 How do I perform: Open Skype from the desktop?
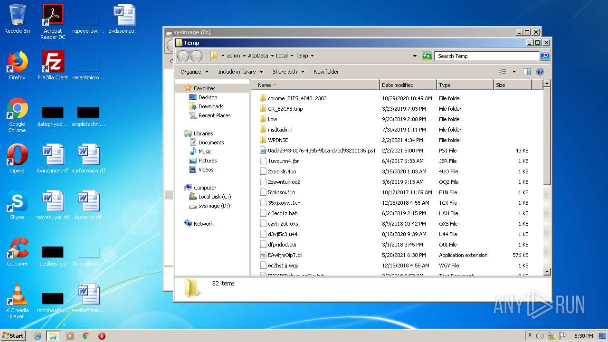click(17, 205)
